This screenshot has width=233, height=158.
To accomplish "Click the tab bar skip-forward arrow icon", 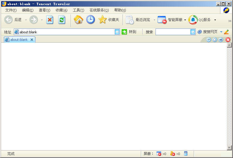I will point(221,40).
